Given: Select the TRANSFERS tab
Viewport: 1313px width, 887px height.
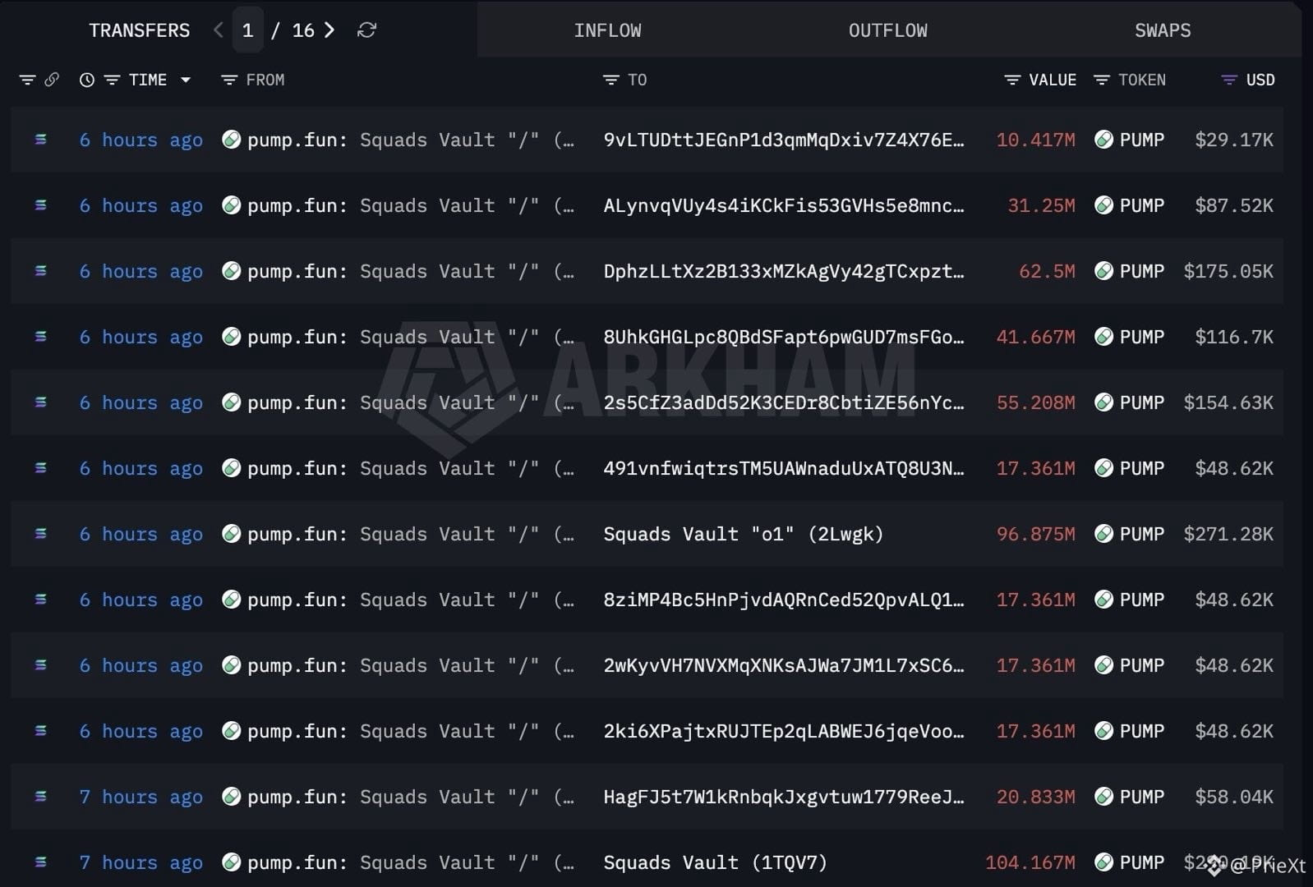Looking at the screenshot, I should (x=139, y=30).
